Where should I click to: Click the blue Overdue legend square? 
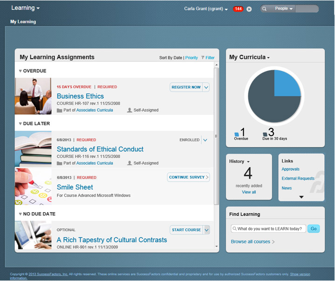pos(237,134)
